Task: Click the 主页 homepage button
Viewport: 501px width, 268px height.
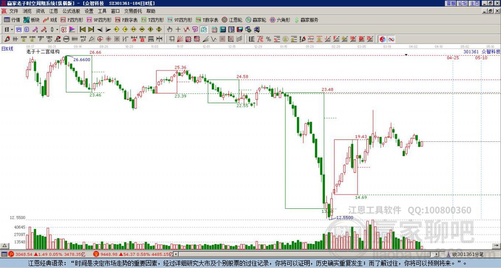Action: point(475,3)
